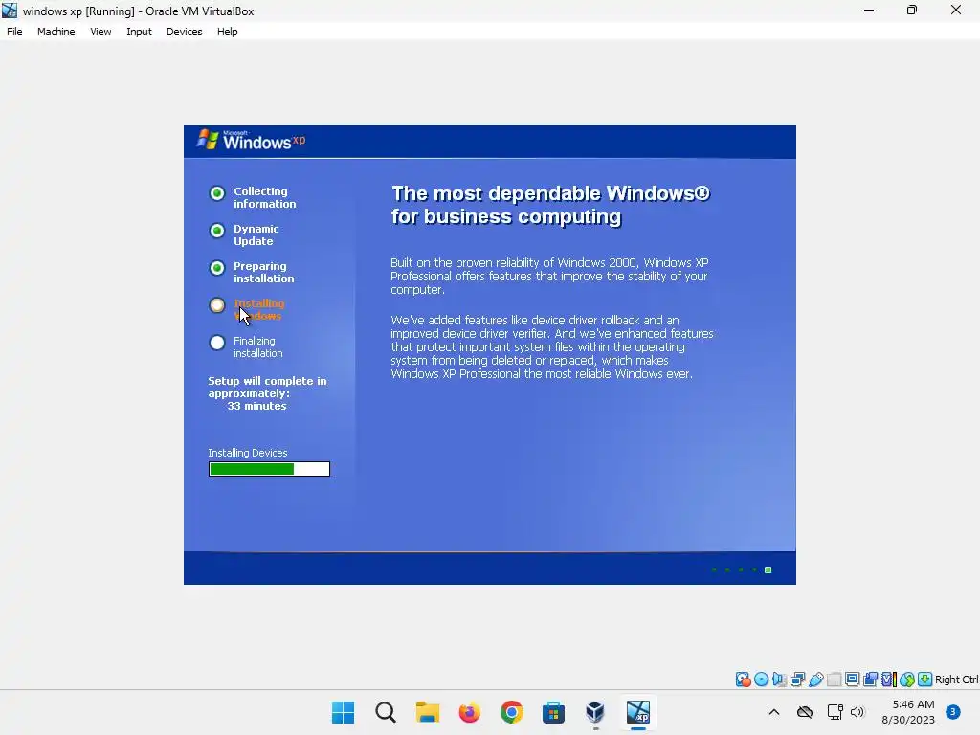Click the Preparing installation step bullet
This screenshot has width=980, height=735.
pyautogui.click(x=217, y=268)
